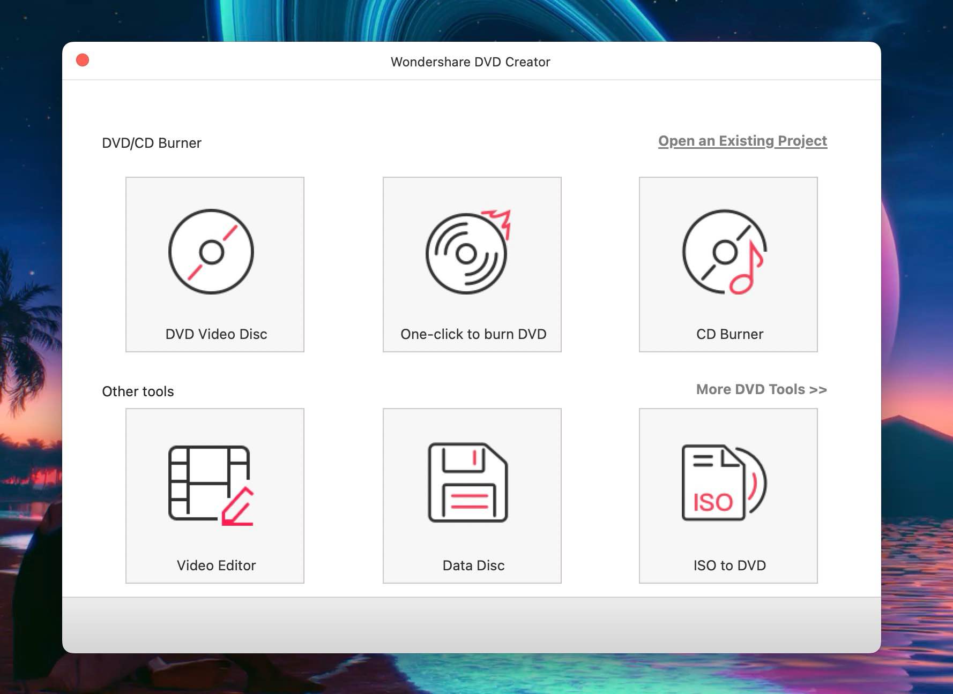Screen dimensions: 953x694
Task: Show More DVD Tools
Action: tap(761, 389)
